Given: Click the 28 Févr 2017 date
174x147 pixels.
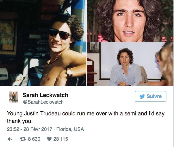Looking at the screenshot, I should click(38, 129).
